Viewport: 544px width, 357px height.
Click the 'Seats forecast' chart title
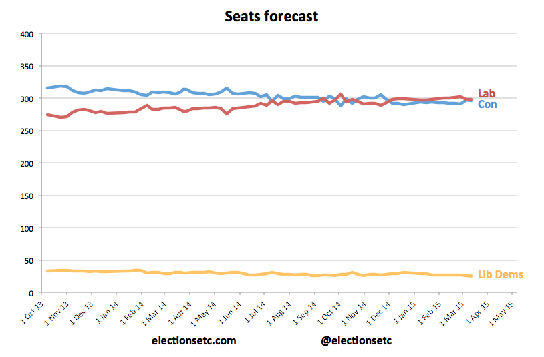click(271, 16)
